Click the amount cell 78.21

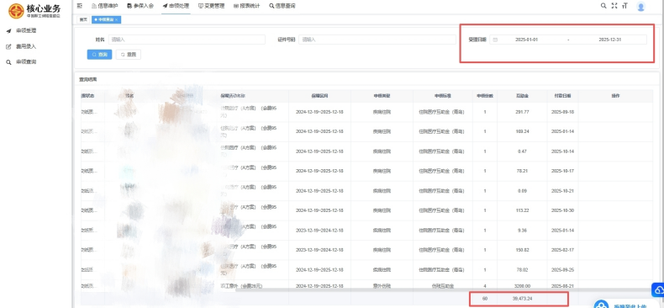[522, 171]
